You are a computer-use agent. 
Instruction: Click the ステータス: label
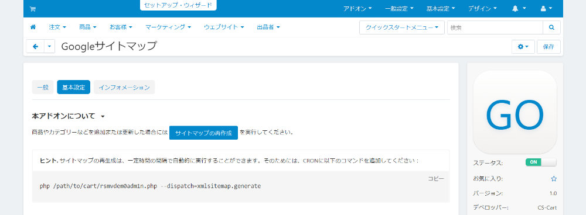(x=488, y=163)
